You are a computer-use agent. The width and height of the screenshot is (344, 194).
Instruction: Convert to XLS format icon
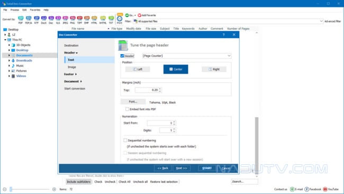coord(58,20)
